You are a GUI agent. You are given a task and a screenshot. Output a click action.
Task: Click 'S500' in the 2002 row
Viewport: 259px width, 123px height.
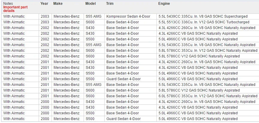pos(90,39)
